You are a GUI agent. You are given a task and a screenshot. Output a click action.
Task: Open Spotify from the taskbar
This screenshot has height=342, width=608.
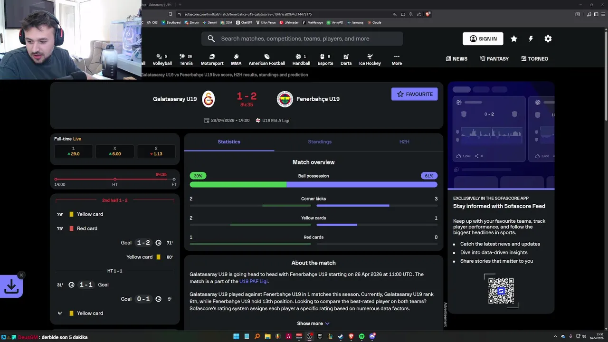click(361, 336)
